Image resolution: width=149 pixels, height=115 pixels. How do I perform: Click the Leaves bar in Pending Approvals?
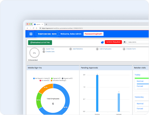pos(119,102)
